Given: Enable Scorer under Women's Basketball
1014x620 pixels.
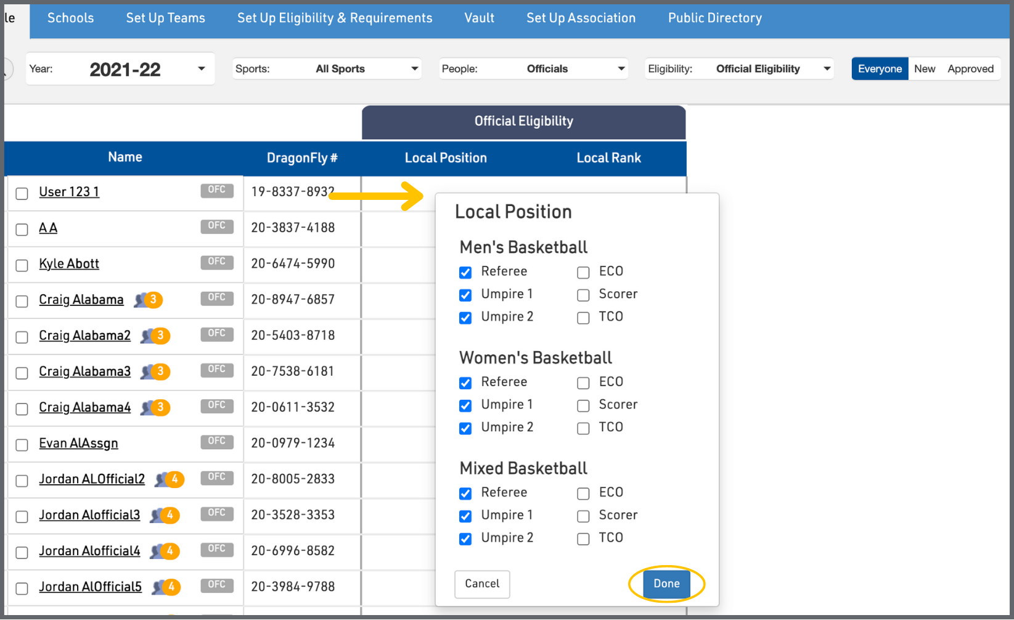Looking at the screenshot, I should (x=583, y=405).
